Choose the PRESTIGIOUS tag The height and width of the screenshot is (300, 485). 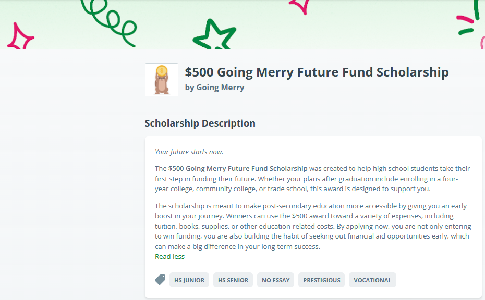click(x=322, y=280)
